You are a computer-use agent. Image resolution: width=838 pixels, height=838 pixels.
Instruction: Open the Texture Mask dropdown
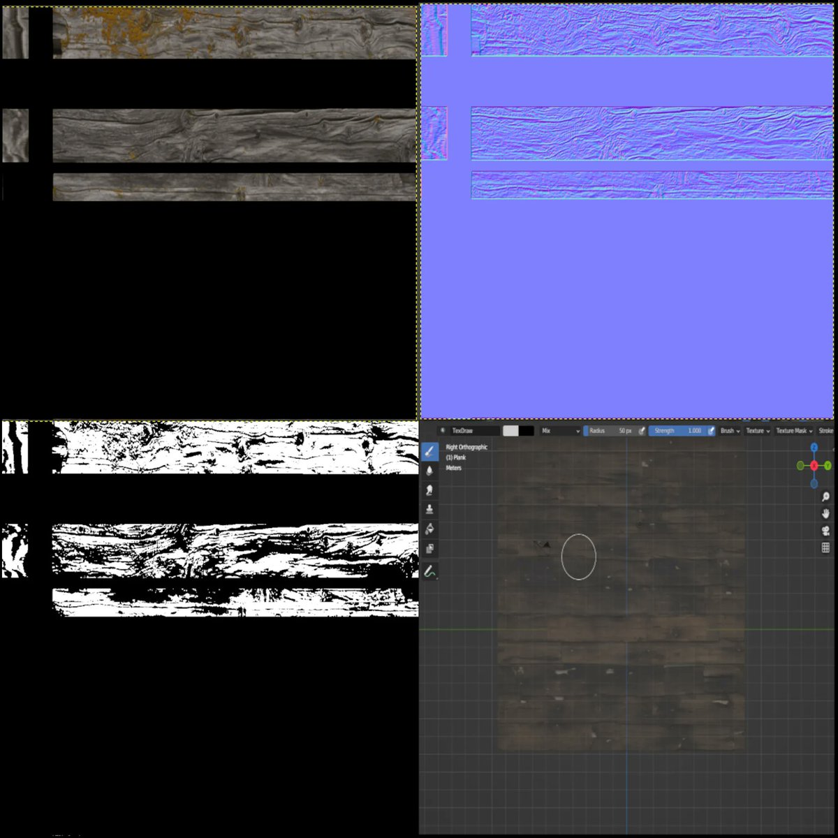tap(793, 431)
